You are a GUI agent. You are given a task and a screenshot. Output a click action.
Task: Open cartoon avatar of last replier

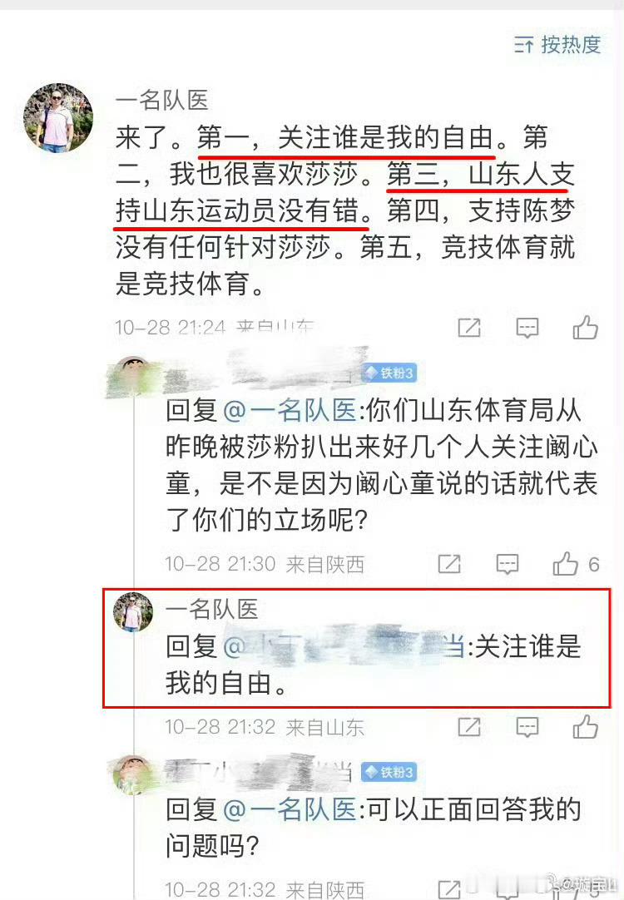133,775
